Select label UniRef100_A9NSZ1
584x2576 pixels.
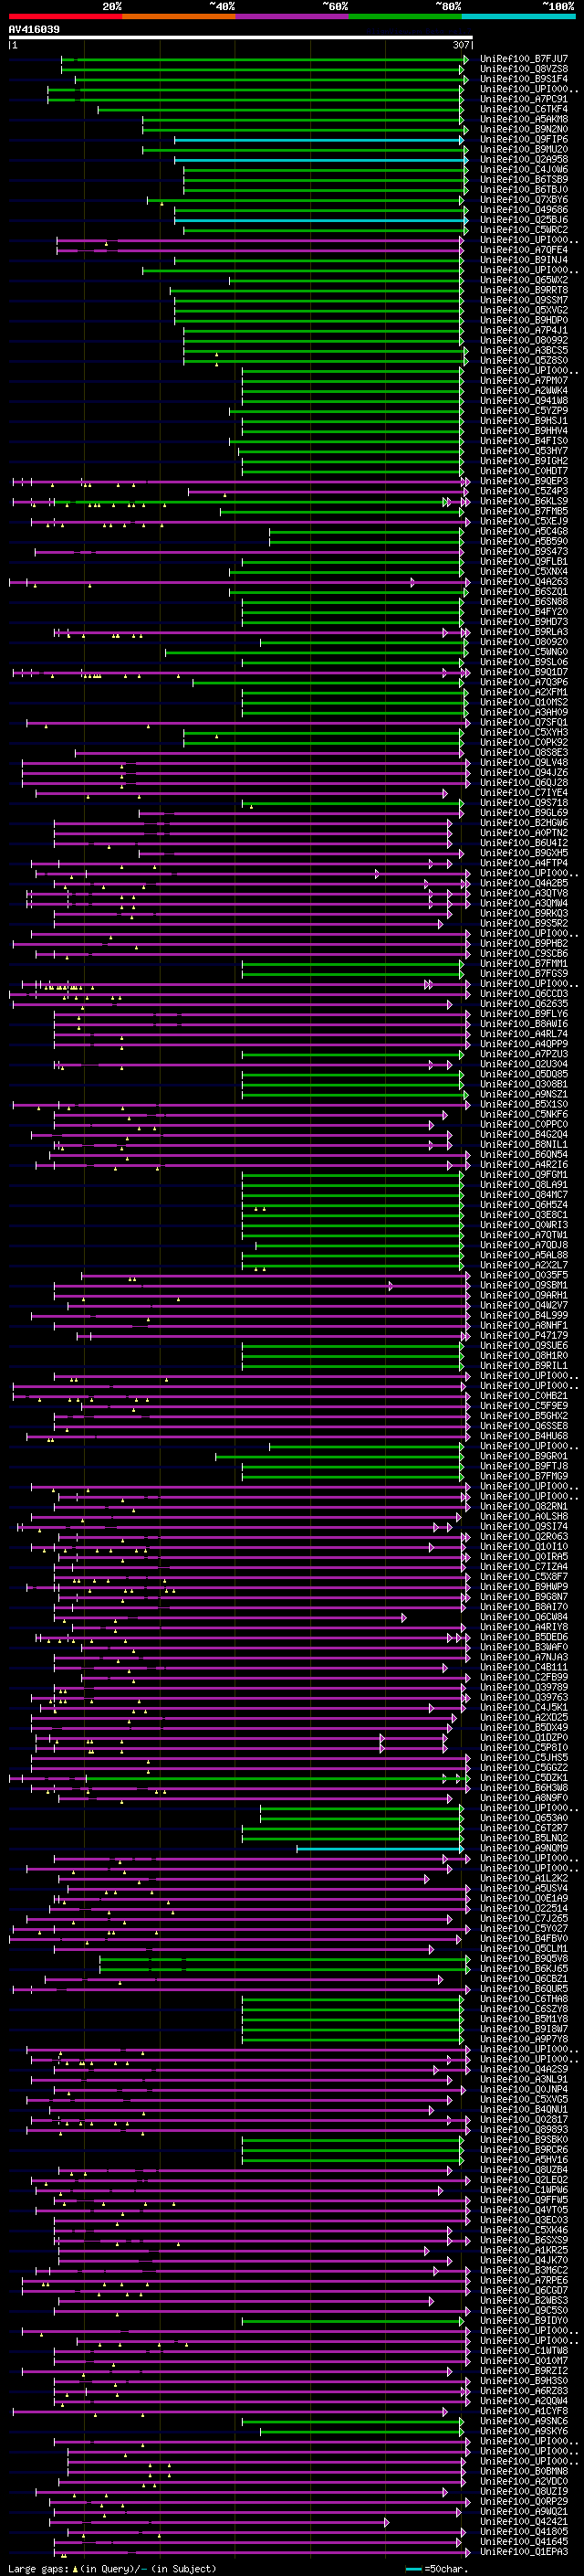(x=524, y=1094)
